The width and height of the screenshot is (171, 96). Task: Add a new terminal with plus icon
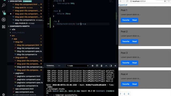coord(92,66)
